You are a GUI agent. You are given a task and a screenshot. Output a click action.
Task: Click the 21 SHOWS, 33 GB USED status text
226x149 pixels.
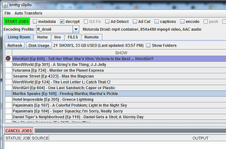[99, 45]
